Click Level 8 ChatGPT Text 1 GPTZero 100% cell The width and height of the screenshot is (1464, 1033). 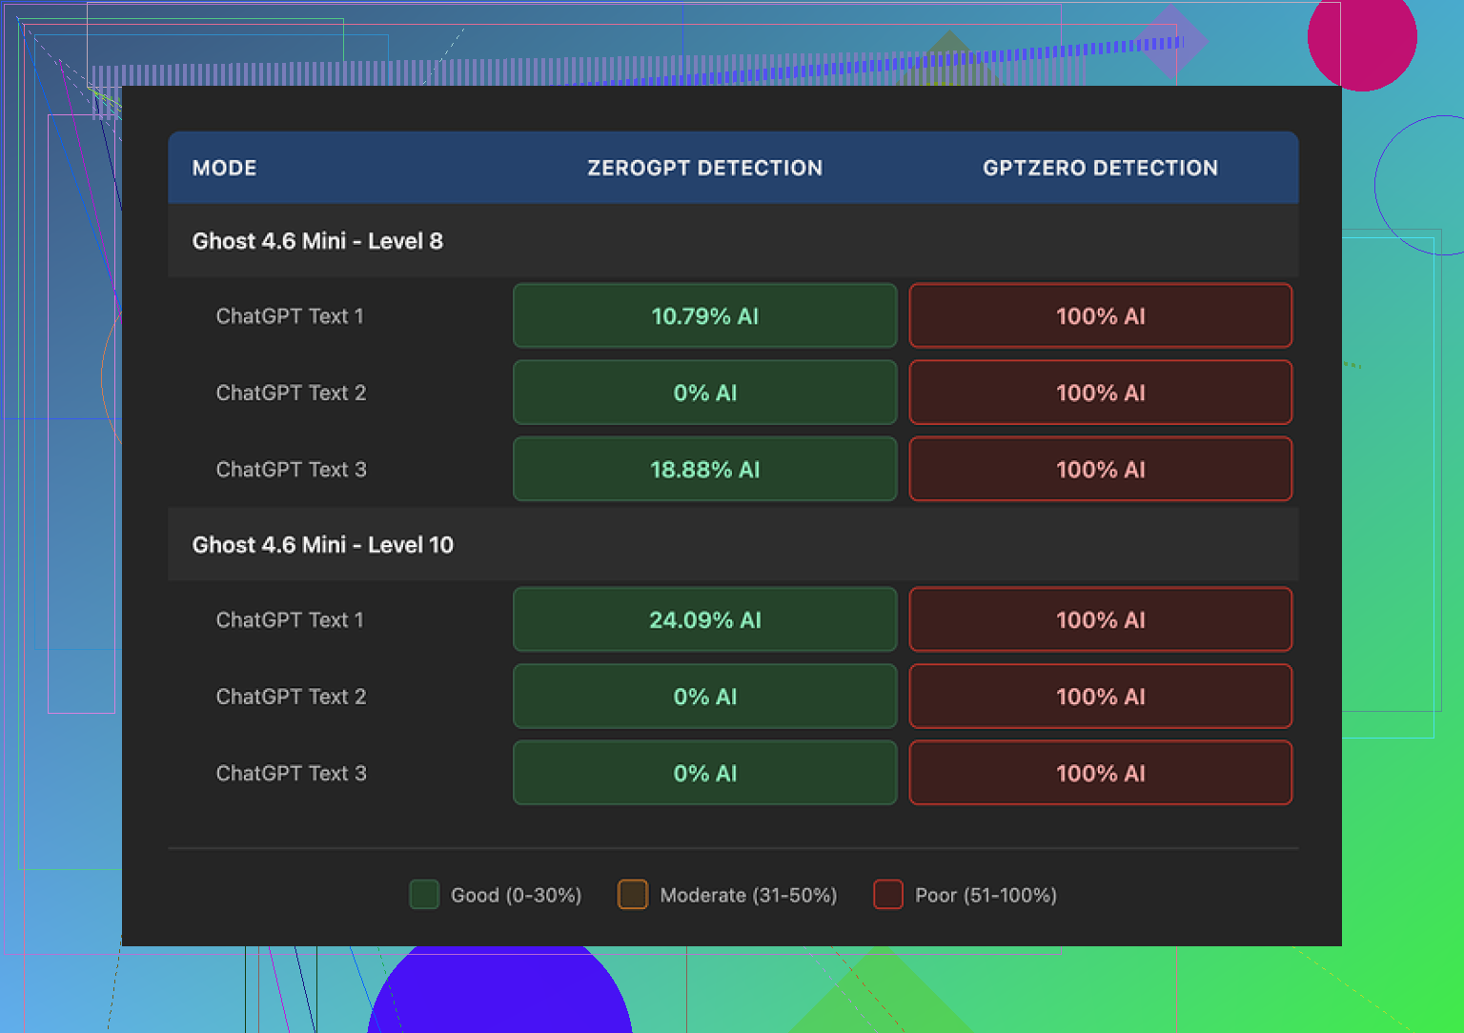click(x=1100, y=316)
